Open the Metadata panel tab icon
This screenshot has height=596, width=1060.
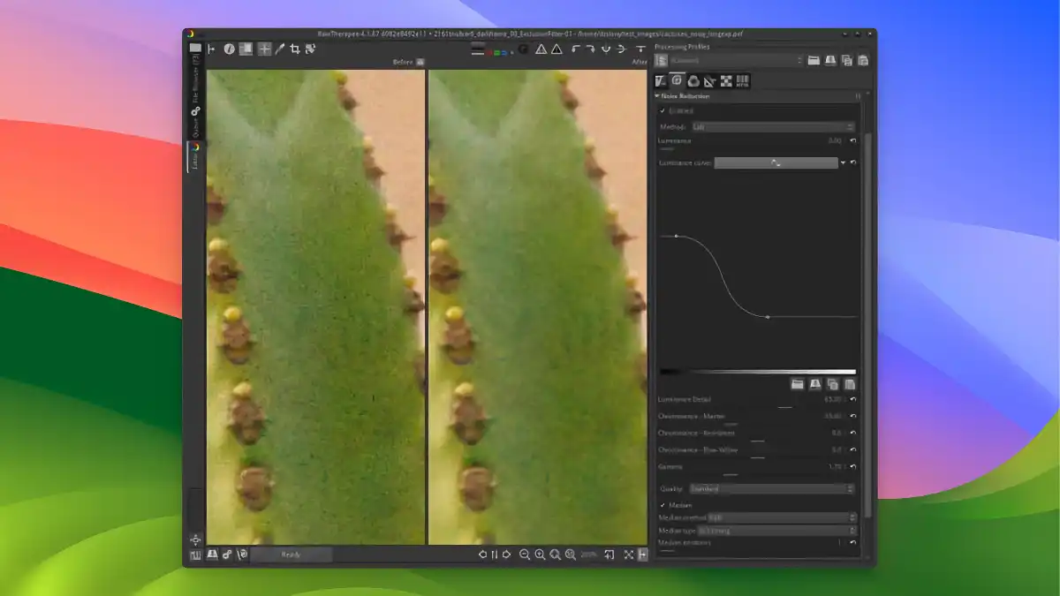(742, 82)
